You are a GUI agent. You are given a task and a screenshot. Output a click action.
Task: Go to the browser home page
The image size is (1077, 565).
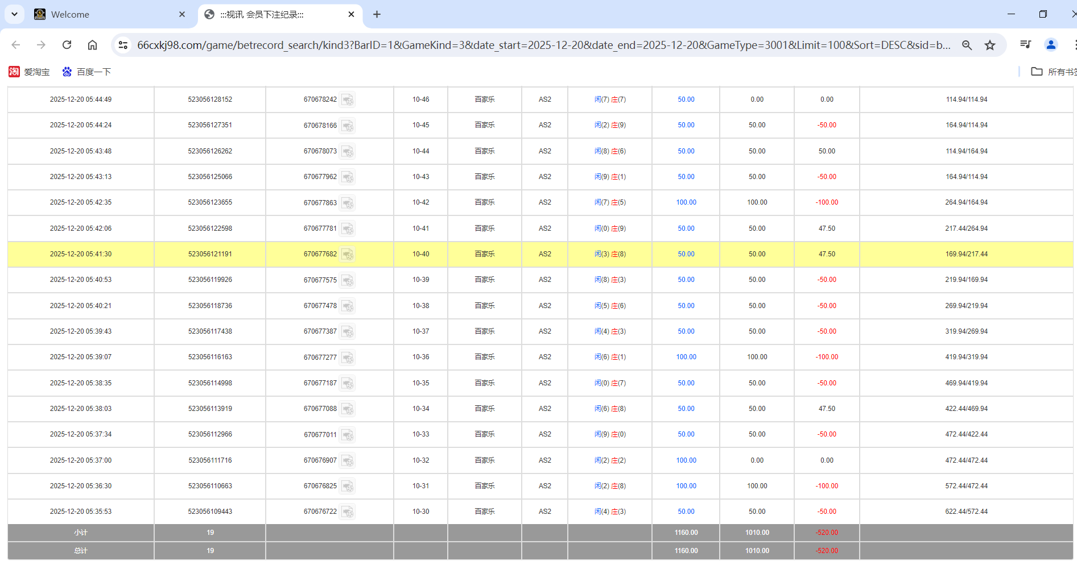point(92,45)
